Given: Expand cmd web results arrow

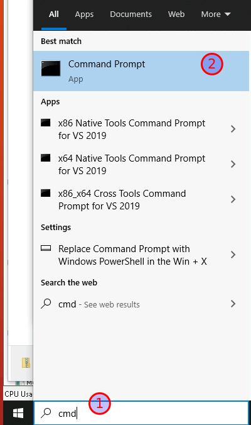Looking at the screenshot, I should tap(233, 304).
